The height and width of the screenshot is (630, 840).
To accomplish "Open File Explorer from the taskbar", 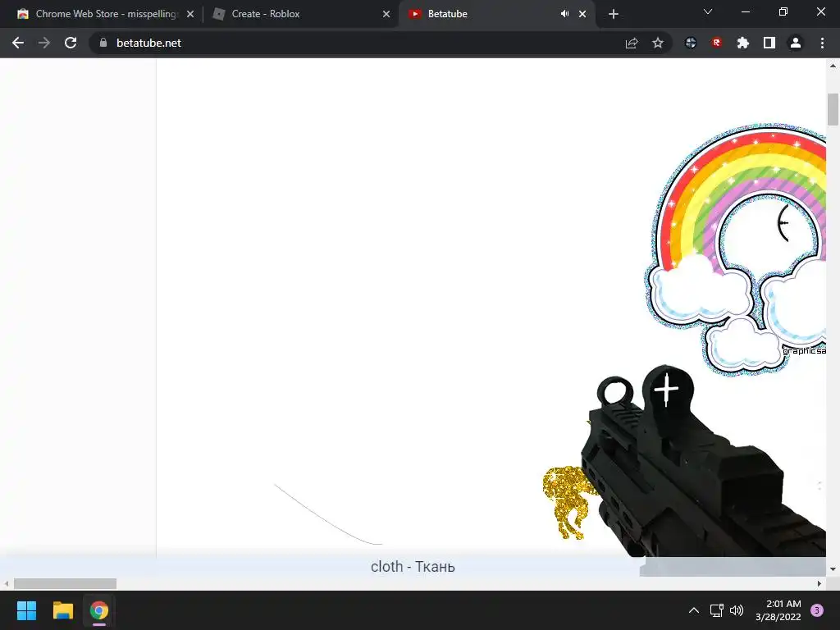I will [62, 610].
